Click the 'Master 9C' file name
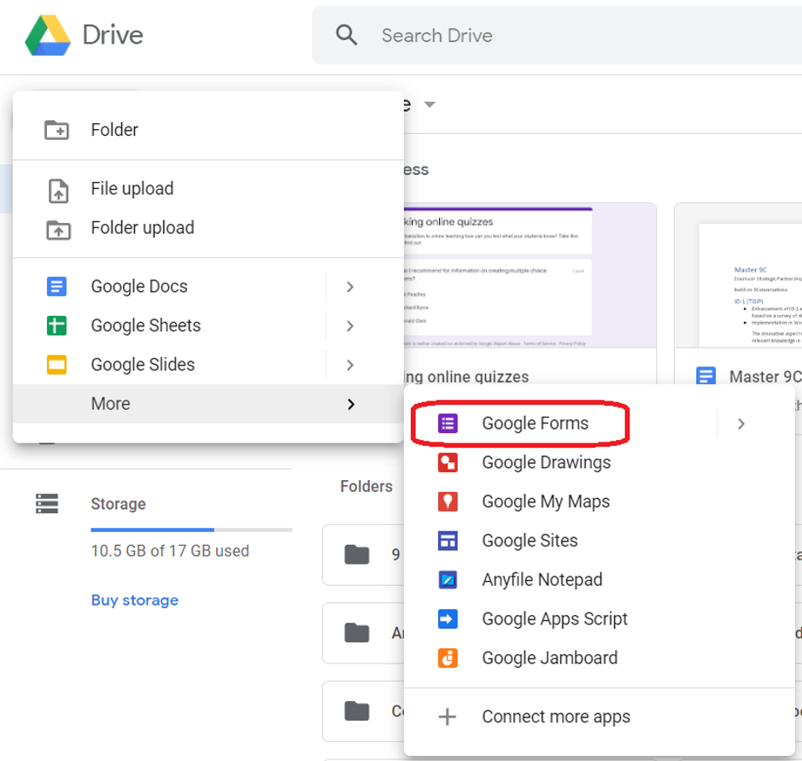 [x=765, y=377]
